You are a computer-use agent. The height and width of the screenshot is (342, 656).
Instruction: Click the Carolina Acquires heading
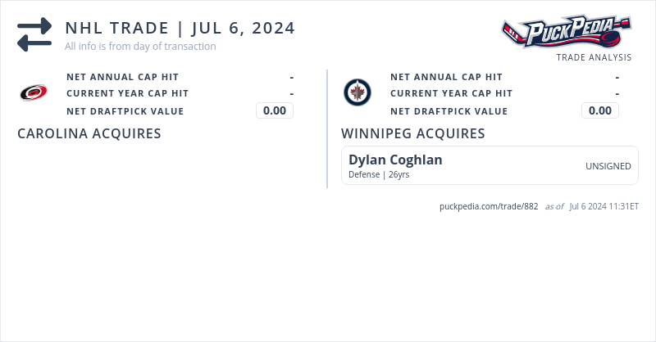pos(89,133)
